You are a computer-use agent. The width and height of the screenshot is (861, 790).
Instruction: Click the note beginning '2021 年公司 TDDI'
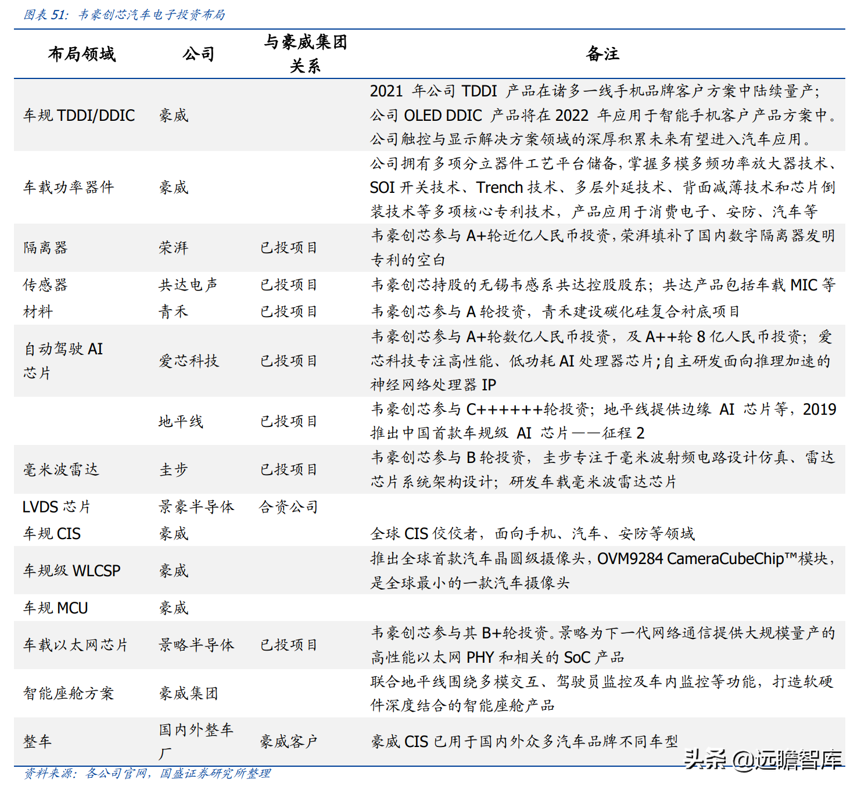click(604, 115)
